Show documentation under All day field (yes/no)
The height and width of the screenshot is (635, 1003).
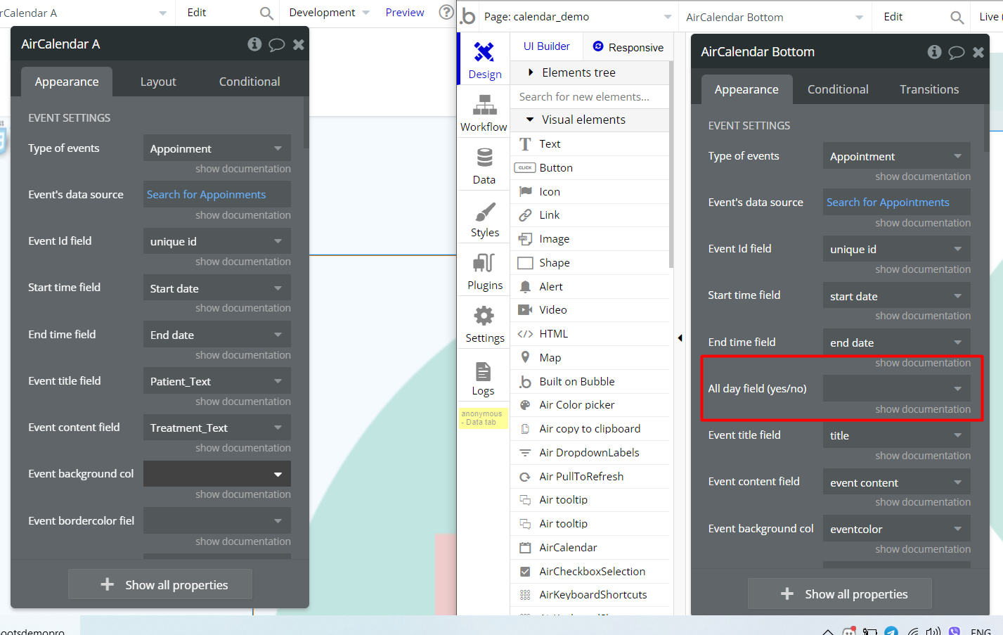[923, 409]
